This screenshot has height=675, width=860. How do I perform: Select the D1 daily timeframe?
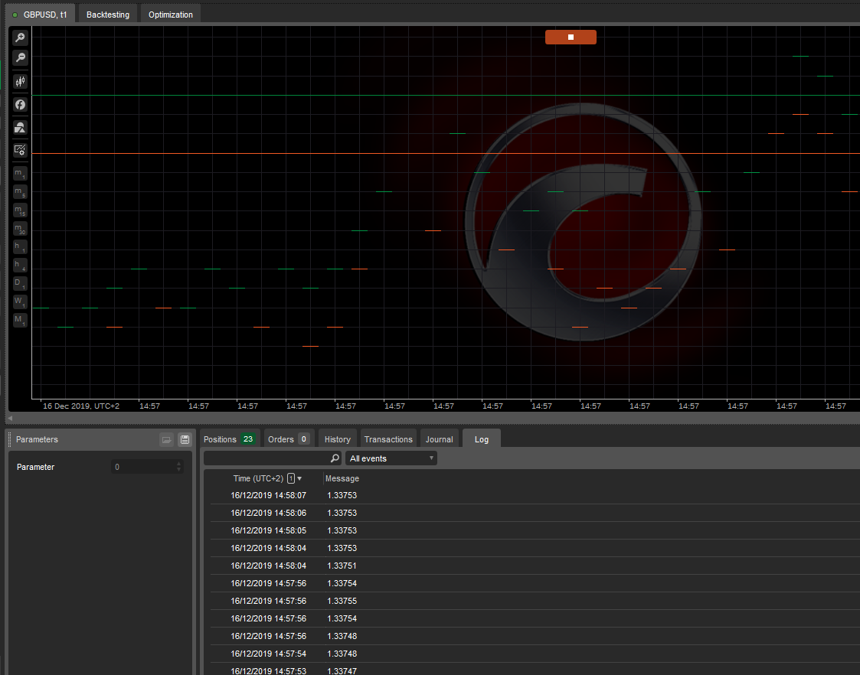point(20,284)
